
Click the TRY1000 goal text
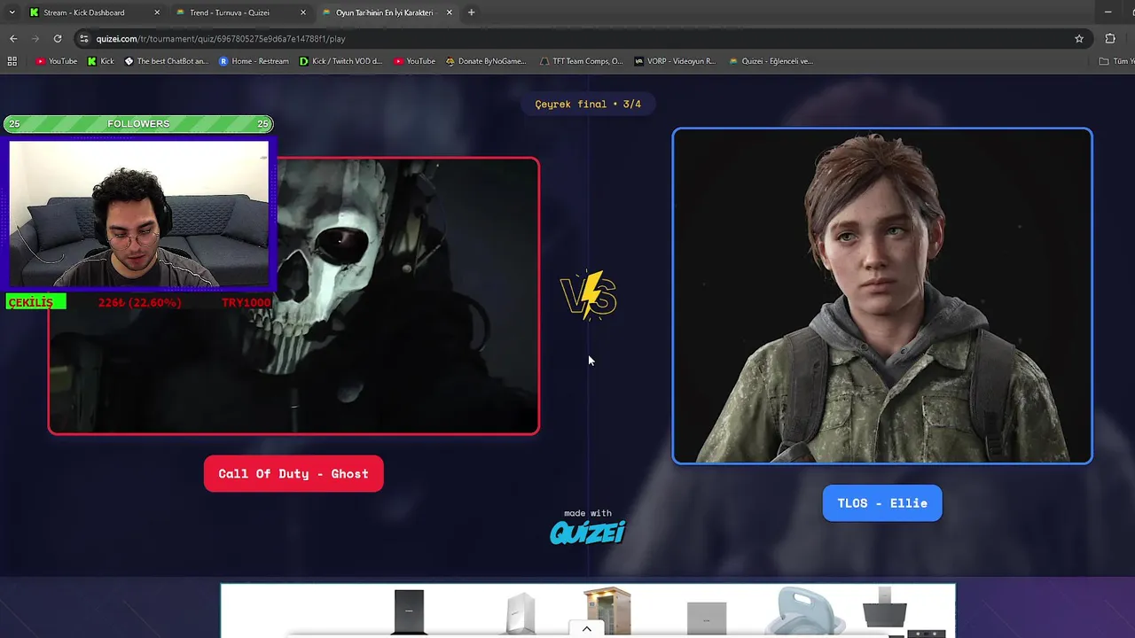[246, 302]
